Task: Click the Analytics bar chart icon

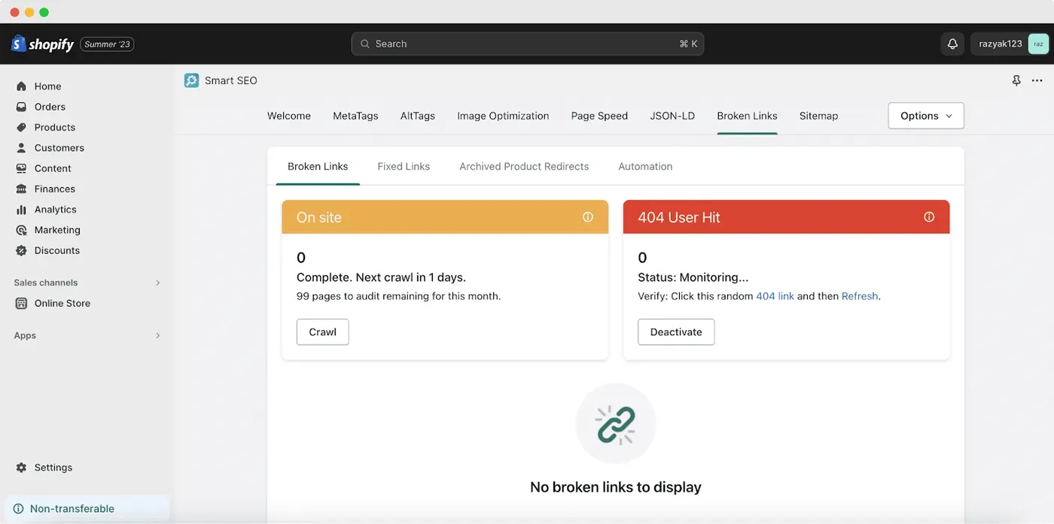Action: tap(21, 210)
